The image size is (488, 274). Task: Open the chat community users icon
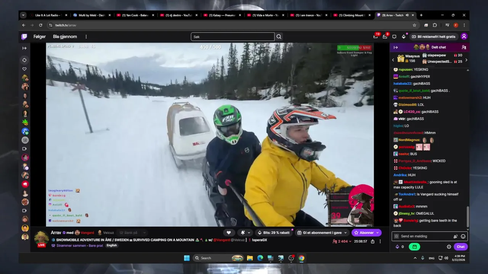[464, 47]
